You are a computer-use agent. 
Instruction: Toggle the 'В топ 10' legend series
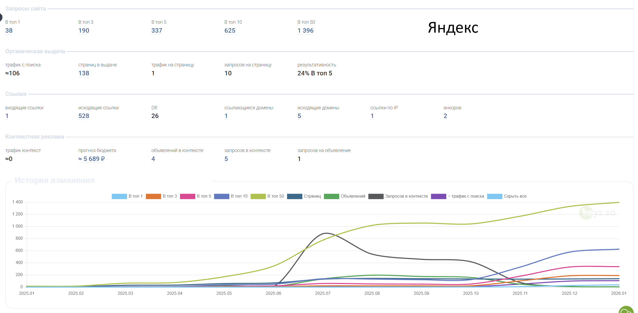click(231, 196)
